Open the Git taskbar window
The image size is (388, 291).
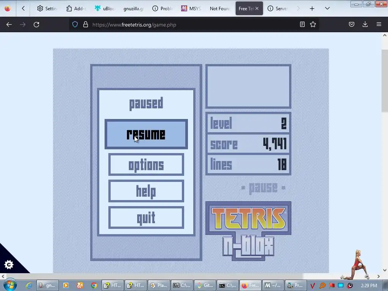click(x=205, y=286)
